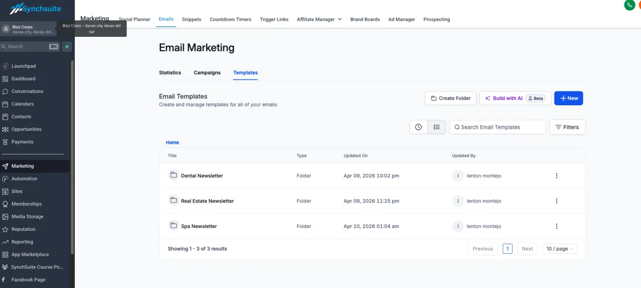Switch to list view toggle
The width and height of the screenshot is (641, 288).
[x=436, y=127]
